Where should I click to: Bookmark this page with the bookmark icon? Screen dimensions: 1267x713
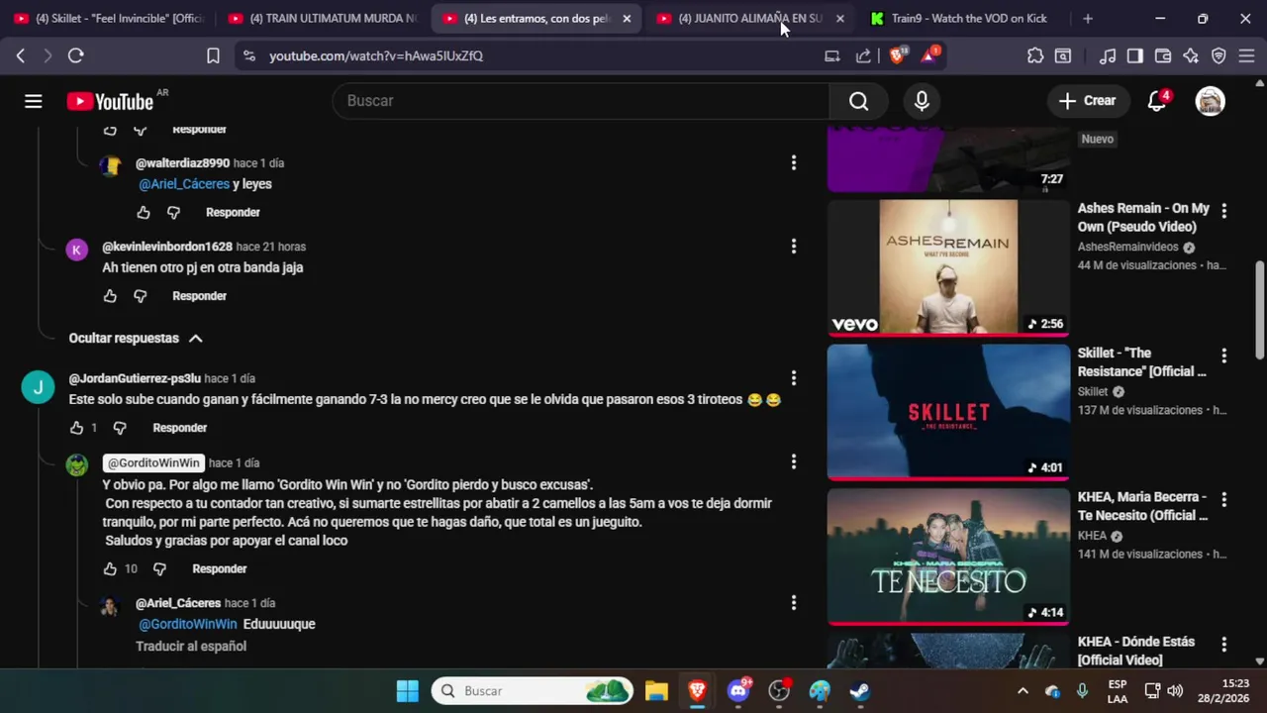click(213, 55)
